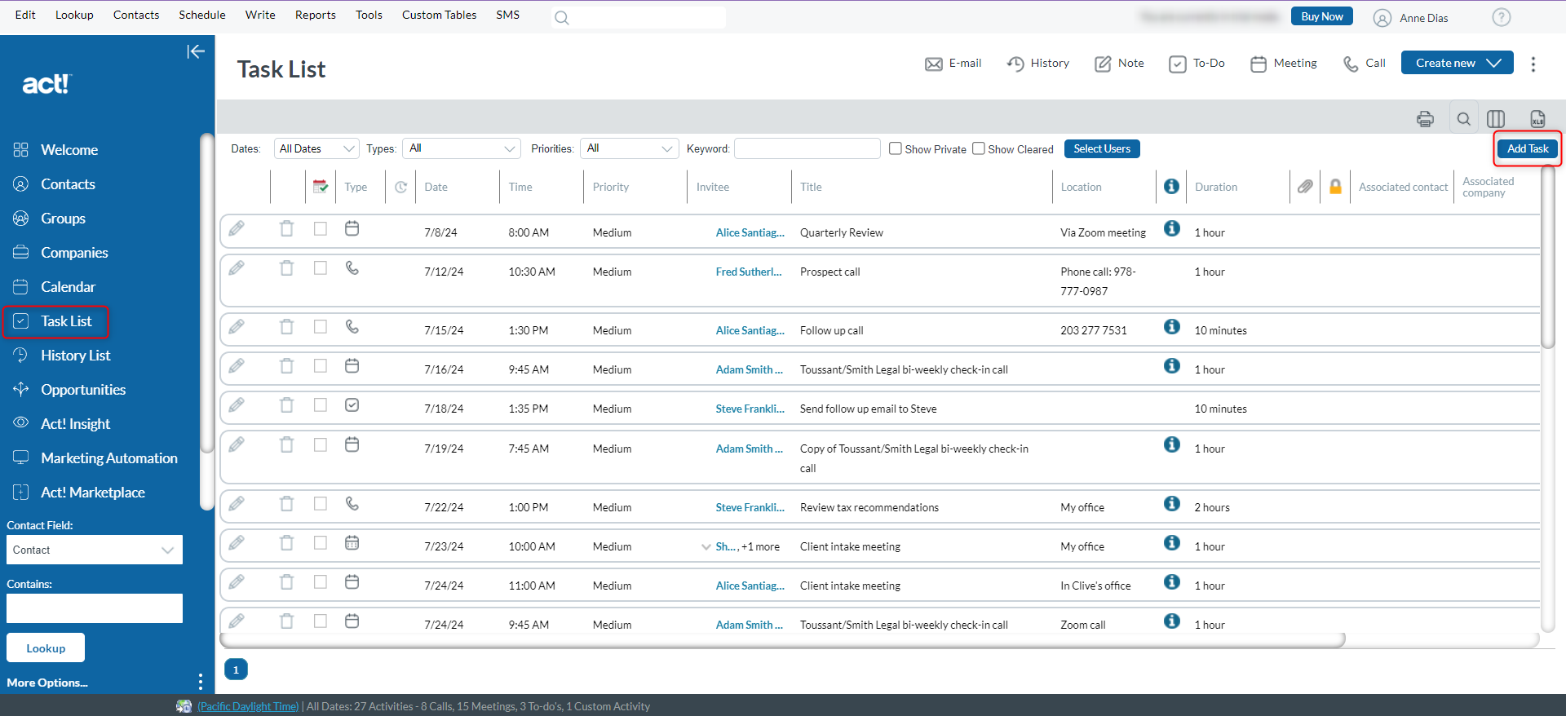The width and height of the screenshot is (1566, 716).
Task: Click the print icon in the toolbar
Action: click(x=1425, y=119)
